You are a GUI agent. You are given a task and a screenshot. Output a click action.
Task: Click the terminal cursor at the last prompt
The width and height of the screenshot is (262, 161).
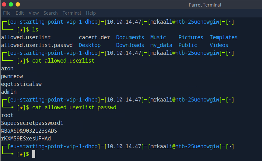pyautogui.click(x=34, y=154)
